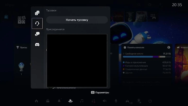188x106 pixels.
Task: Open the Sound speaker icon
Action: [x=105, y=101]
